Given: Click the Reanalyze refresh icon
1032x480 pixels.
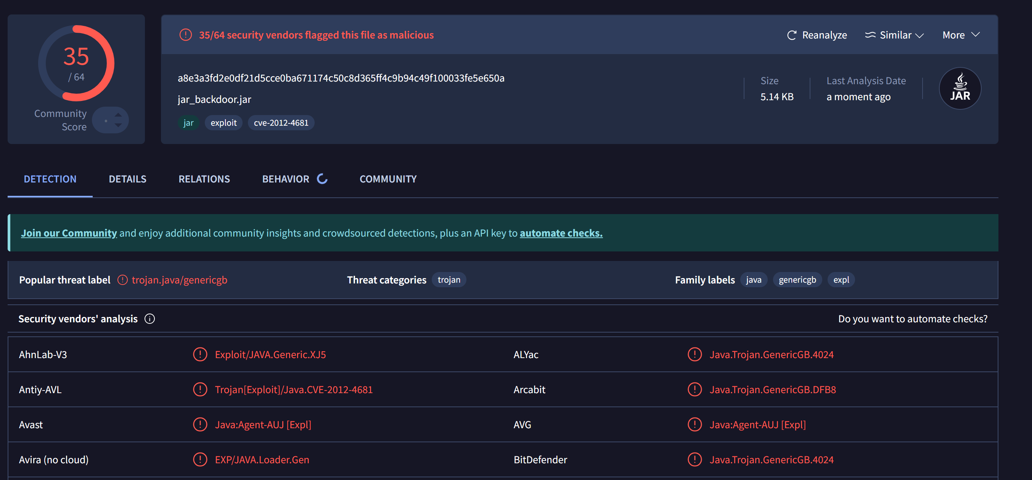Looking at the screenshot, I should (791, 35).
